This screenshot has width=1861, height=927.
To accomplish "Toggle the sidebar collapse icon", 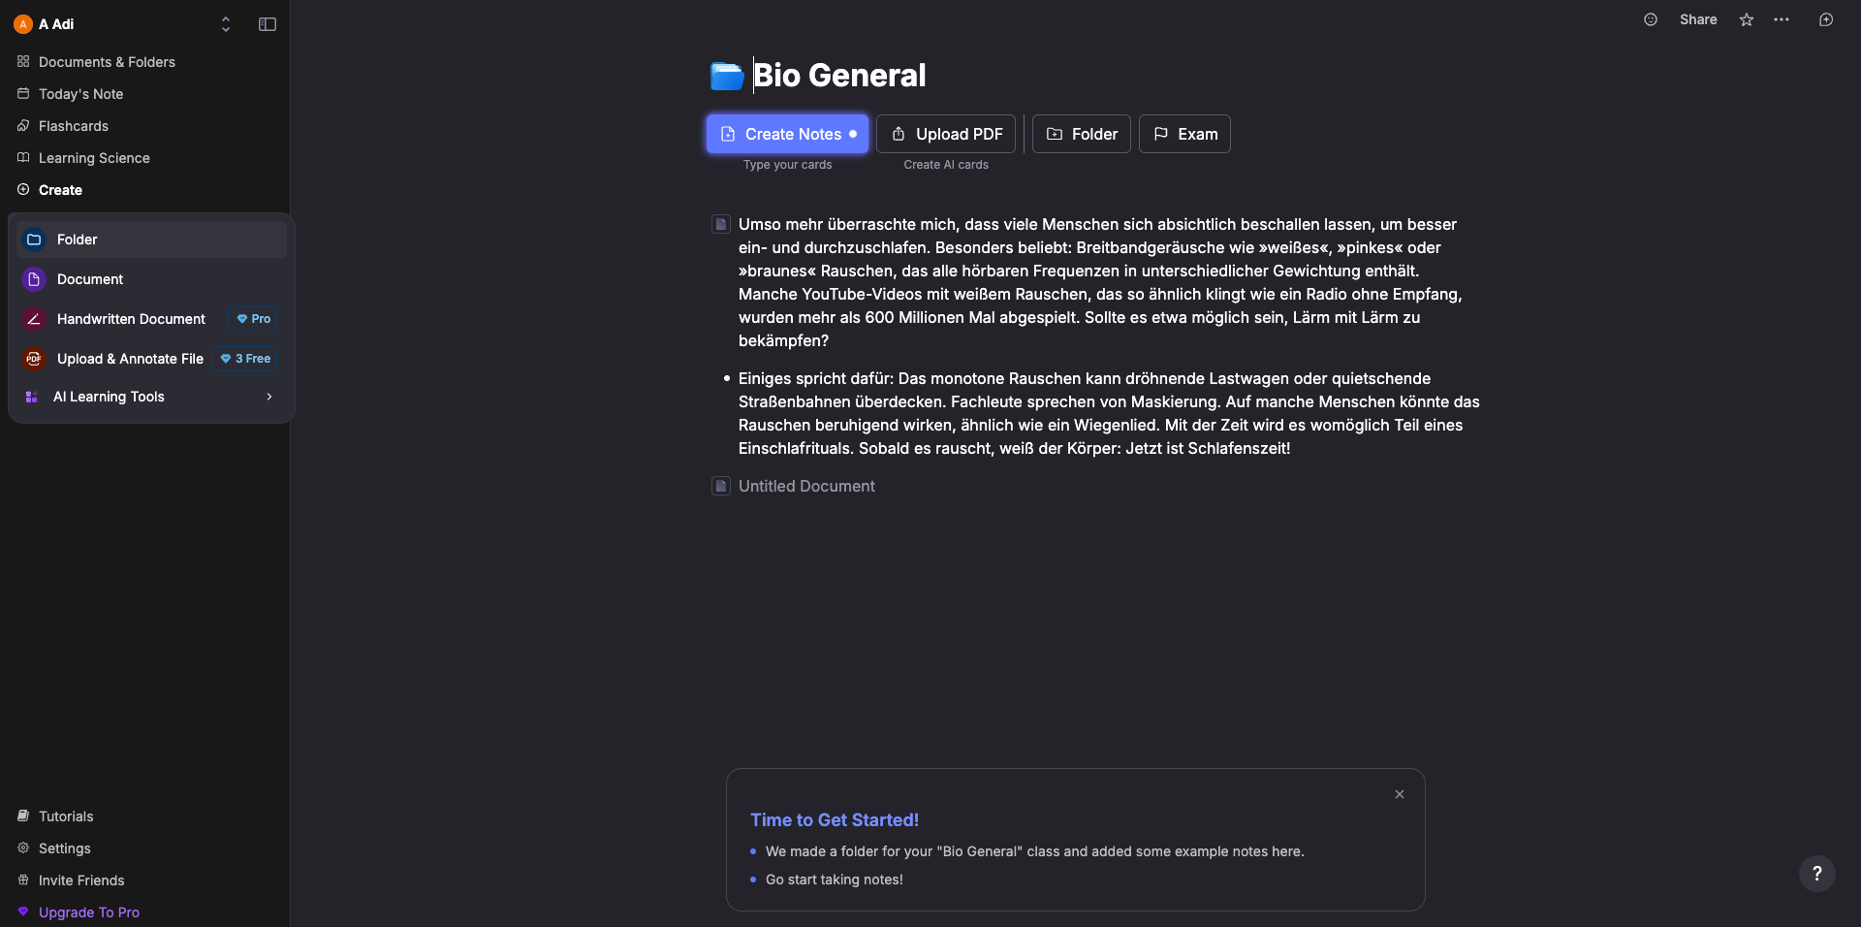I will pos(268,24).
